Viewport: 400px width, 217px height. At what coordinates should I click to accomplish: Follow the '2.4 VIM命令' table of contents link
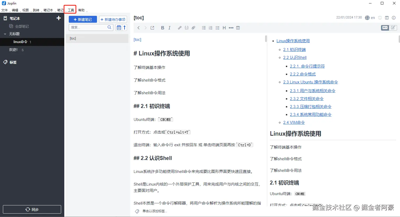coord(294,122)
